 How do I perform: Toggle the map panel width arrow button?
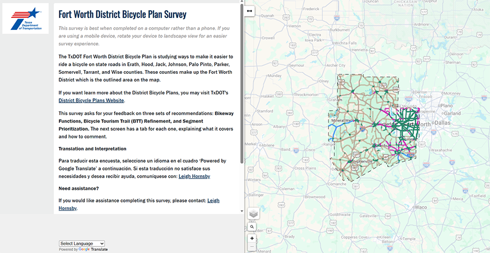point(250,11)
